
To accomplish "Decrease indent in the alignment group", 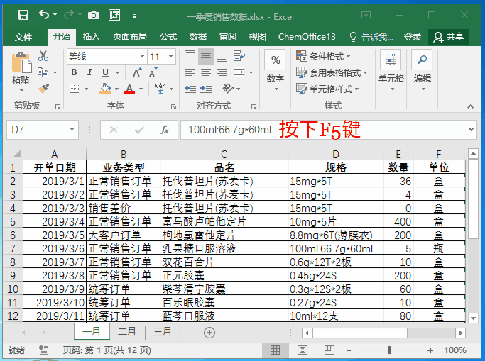I will 190,89.
